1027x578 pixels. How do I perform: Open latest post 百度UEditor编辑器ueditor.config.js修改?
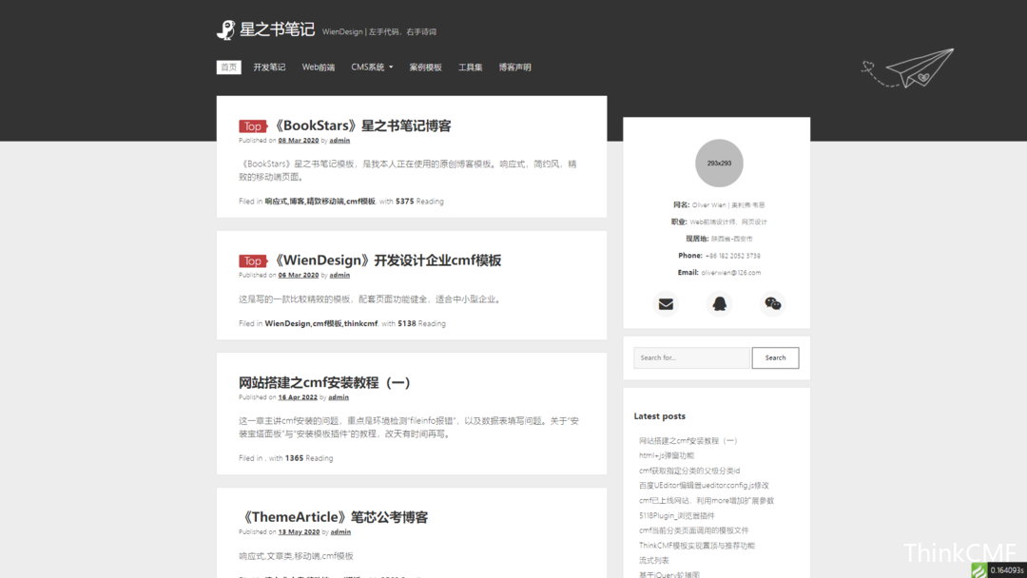[x=704, y=486]
